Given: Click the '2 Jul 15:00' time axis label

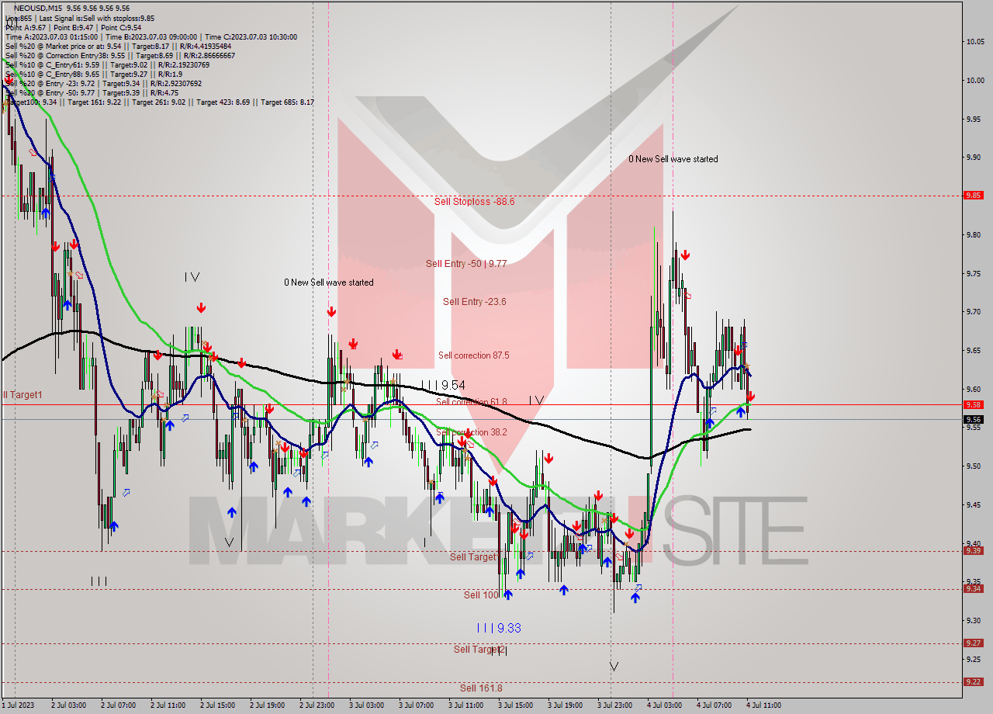Looking at the screenshot, I should 217,705.
